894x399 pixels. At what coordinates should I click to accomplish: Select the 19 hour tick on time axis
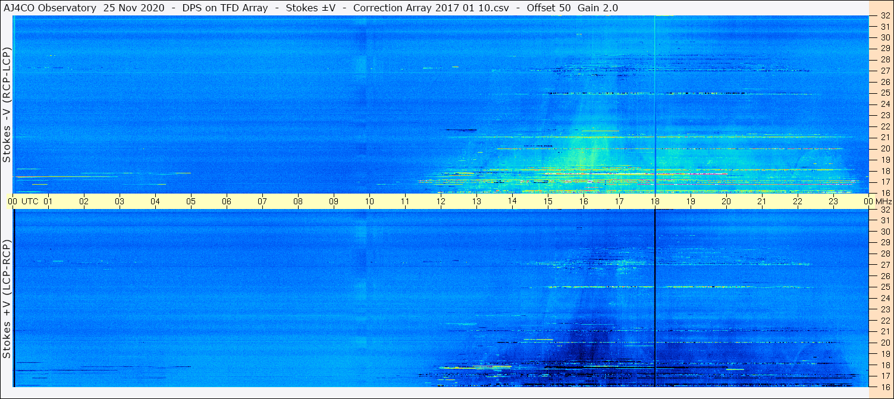pyautogui.click(x=691, y=201)
